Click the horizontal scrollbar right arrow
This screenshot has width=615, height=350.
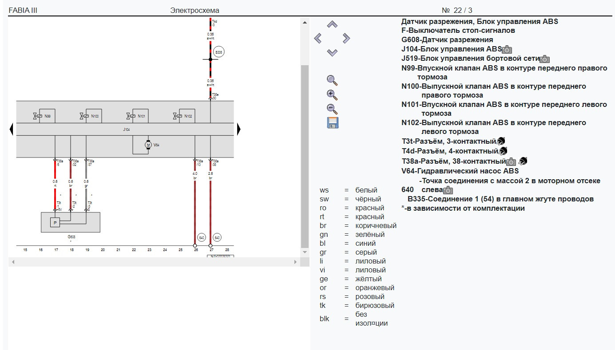click(x=296, y=262)
